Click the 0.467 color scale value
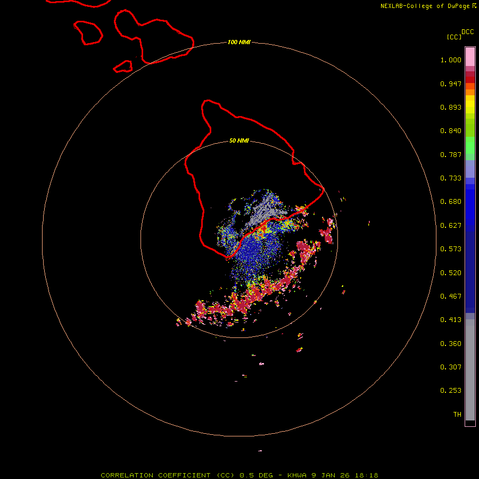This screenshot has width=479, height=479. pos(451,296)
